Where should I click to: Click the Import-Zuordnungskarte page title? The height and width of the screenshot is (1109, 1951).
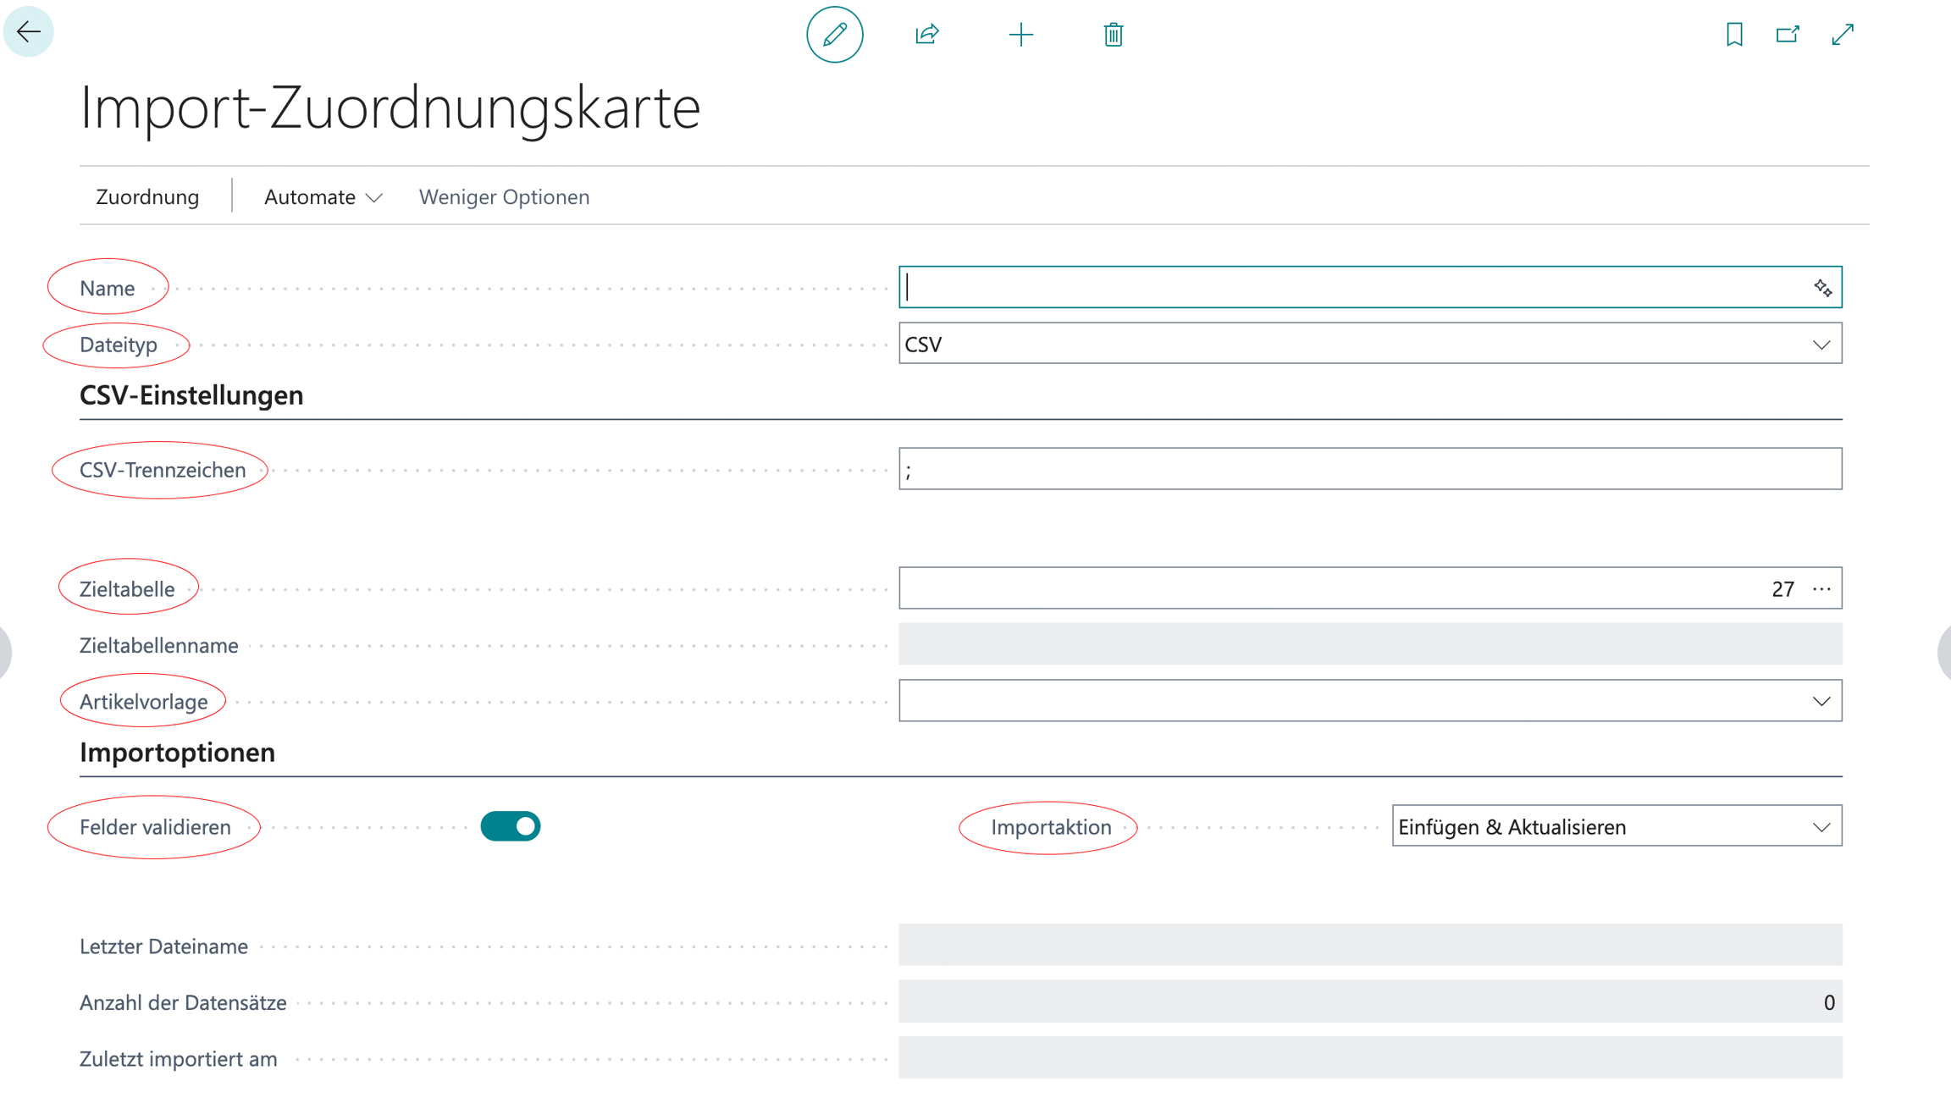click(390, 108)
